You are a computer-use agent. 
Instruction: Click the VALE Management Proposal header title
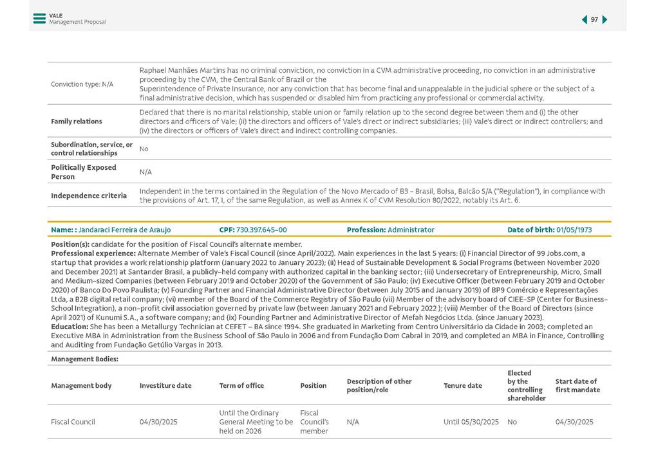77,19
